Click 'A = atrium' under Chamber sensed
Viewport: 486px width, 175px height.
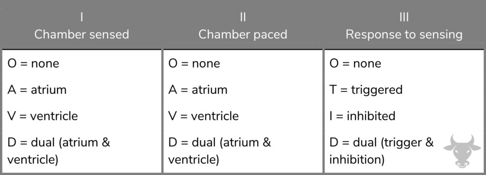[x=37, y=90]
